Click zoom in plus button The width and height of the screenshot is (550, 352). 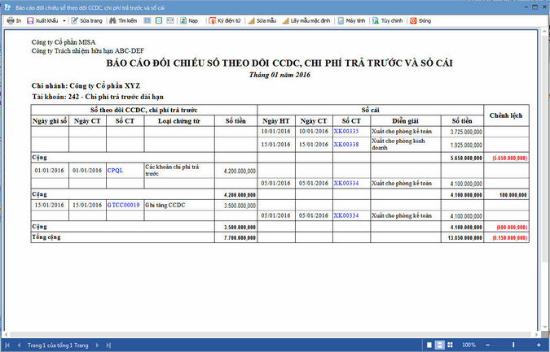pyautogui.click(x=539, y=345)
